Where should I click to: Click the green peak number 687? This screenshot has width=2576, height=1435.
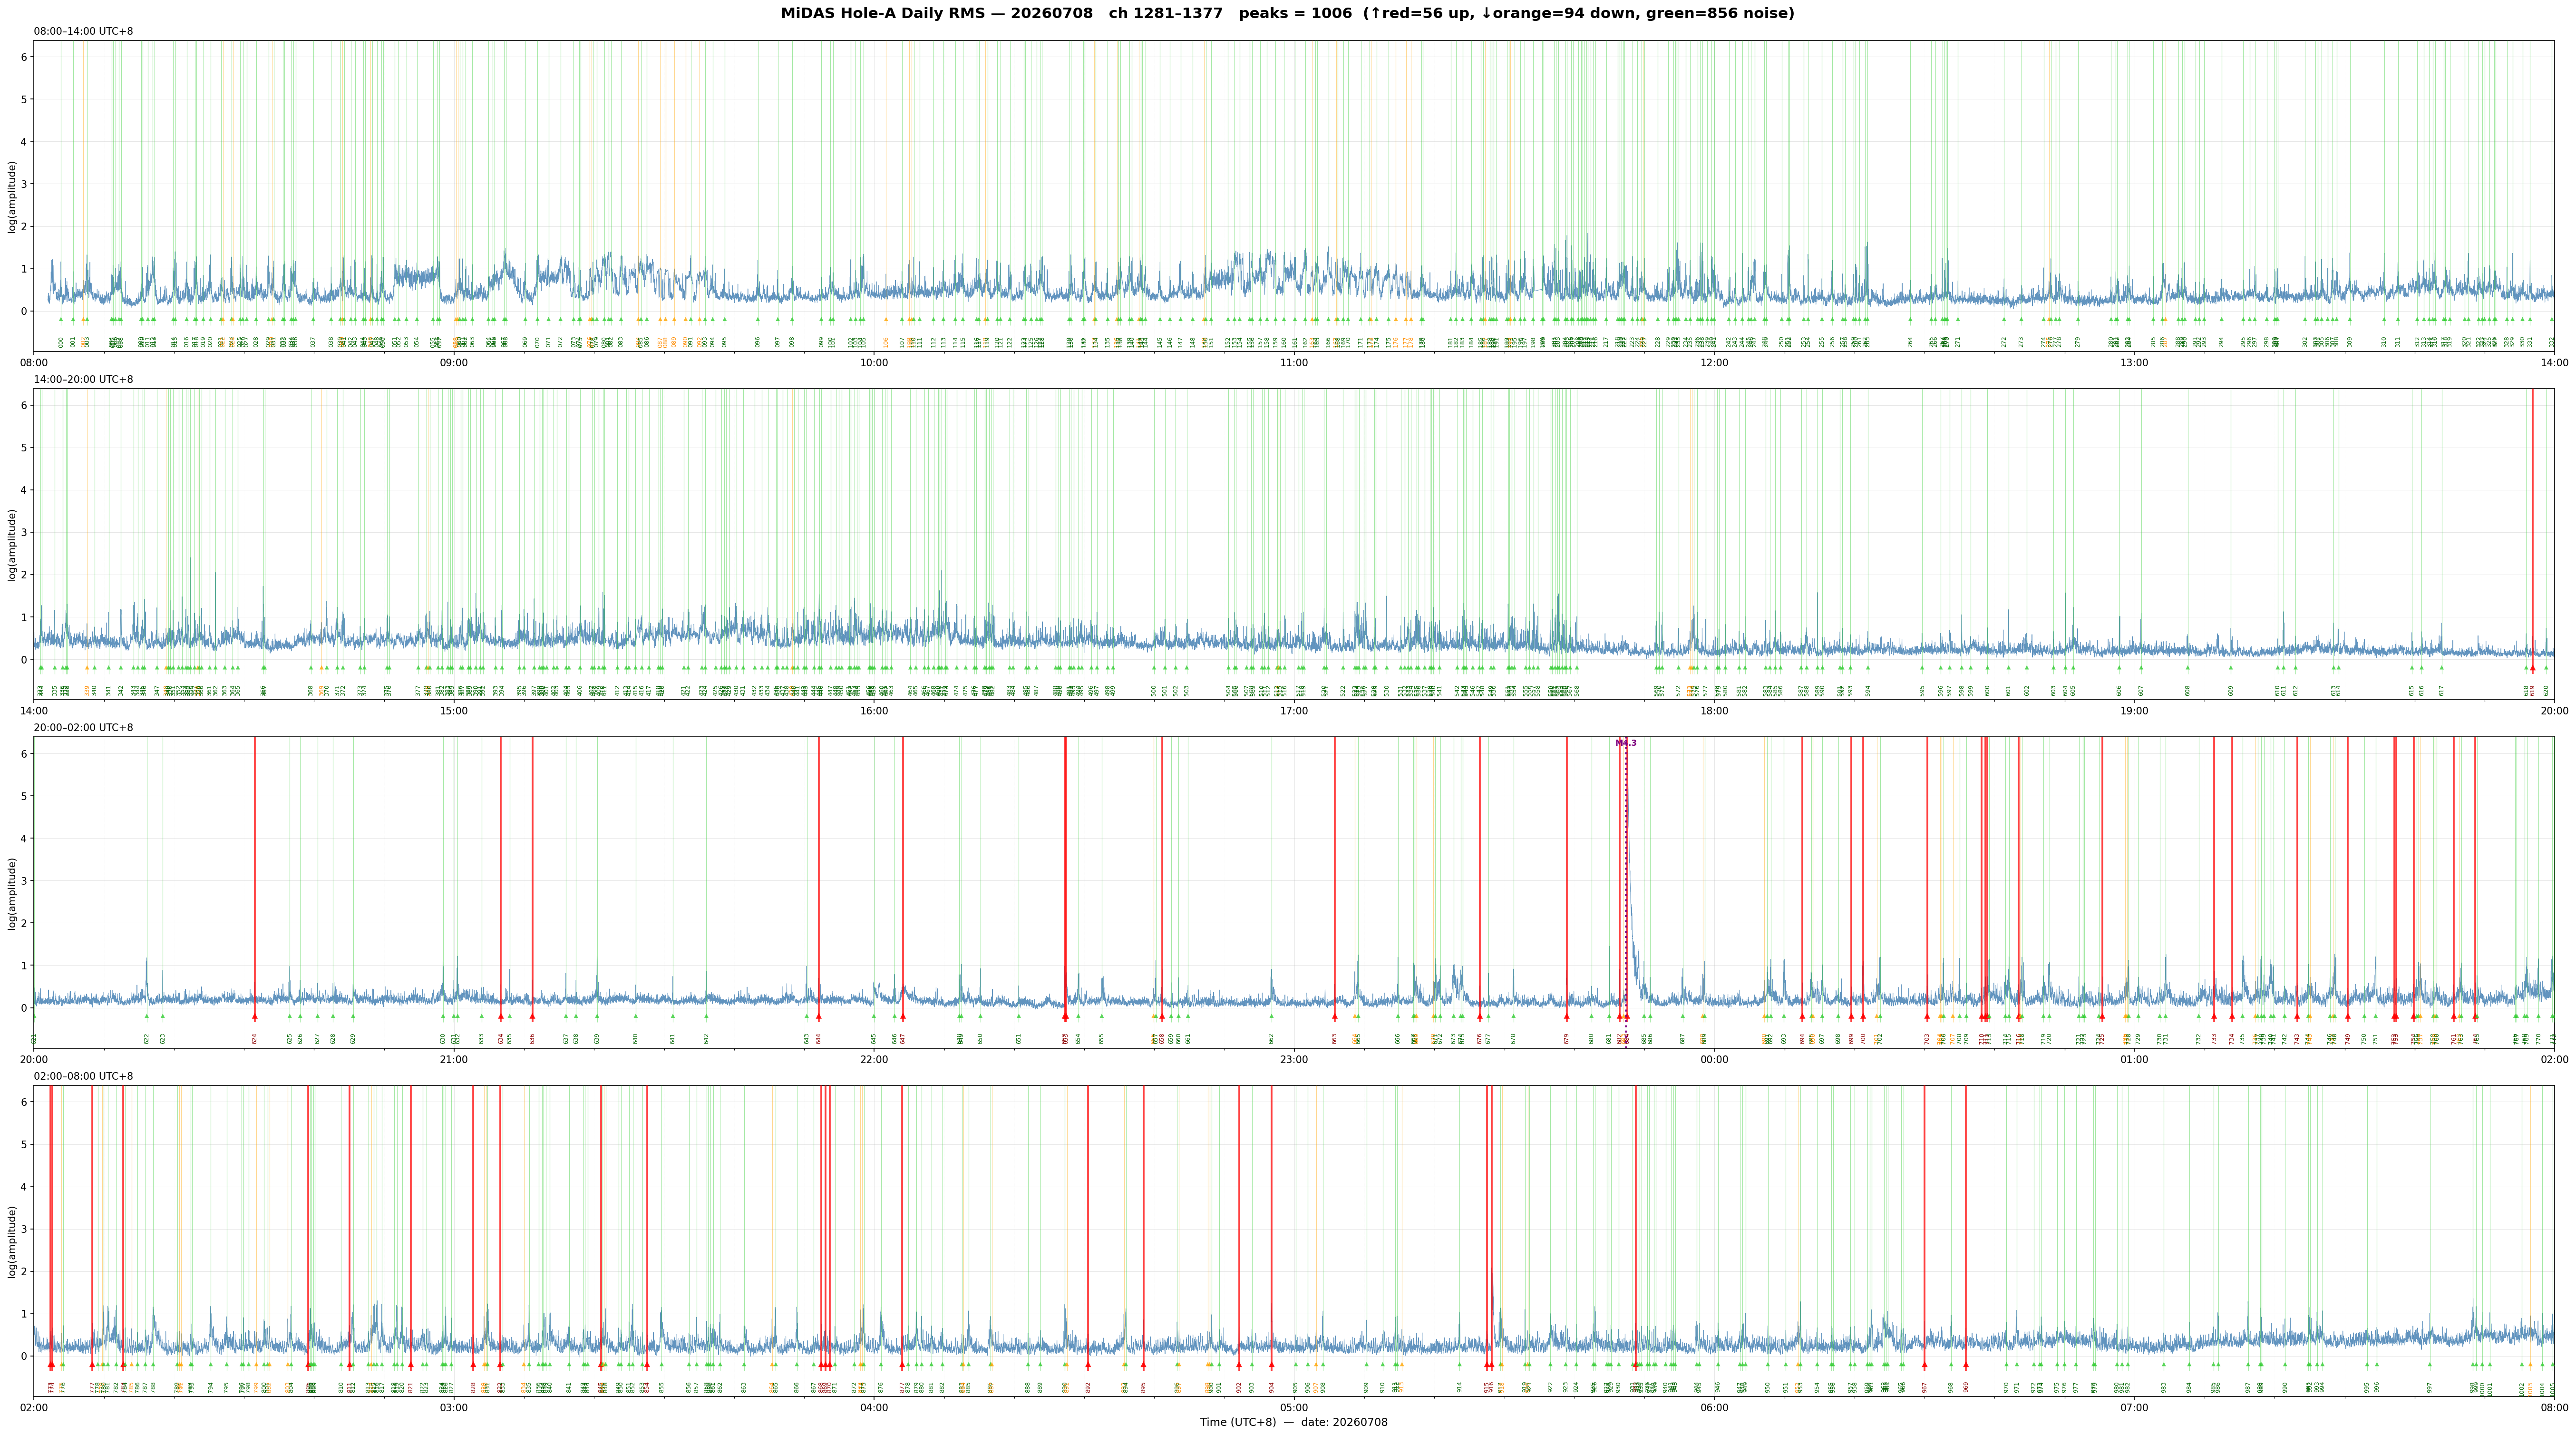click(1683, 1039)
